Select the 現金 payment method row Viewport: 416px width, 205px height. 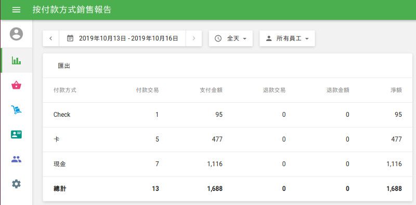coord(228,164)
